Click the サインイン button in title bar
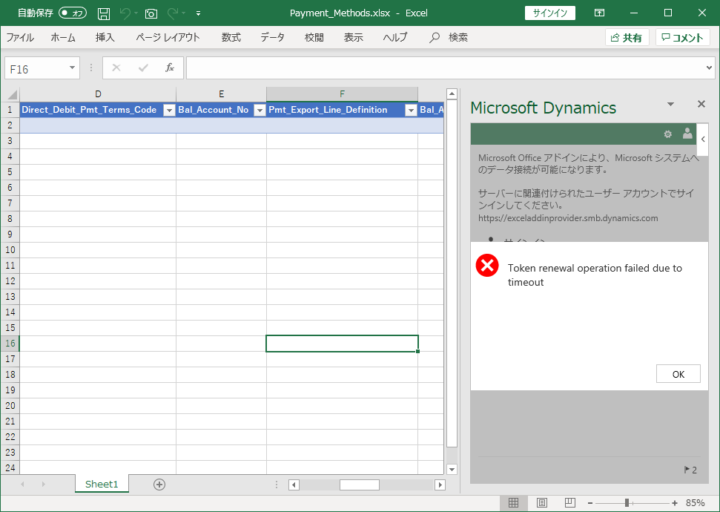This screenshot has height=512, width=720. 550,13
